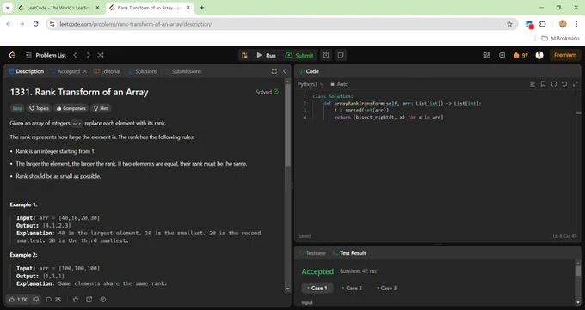Viewport: 585px width, 310px height.
Task: Reset code to default icon
Action: [564, 84]
